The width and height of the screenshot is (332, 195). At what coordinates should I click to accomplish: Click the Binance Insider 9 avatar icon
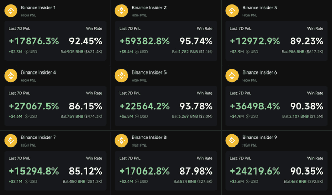point(232,140)
